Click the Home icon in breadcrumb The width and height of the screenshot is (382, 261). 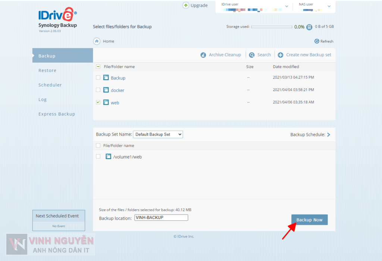pos(97,41)
